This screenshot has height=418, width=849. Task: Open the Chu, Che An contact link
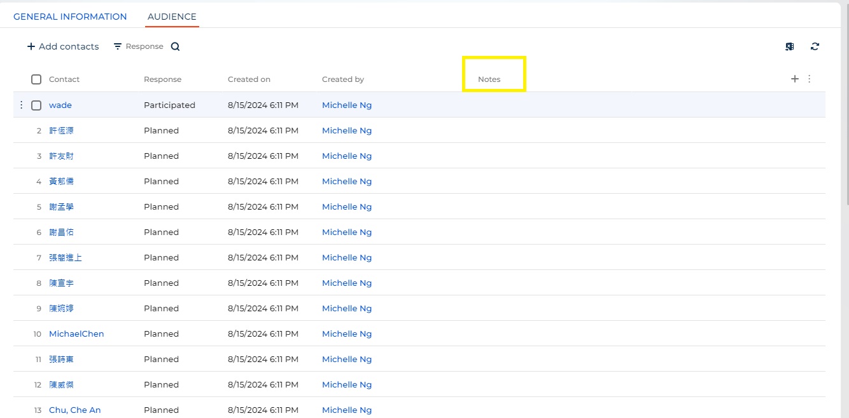(x=75, y=410)
